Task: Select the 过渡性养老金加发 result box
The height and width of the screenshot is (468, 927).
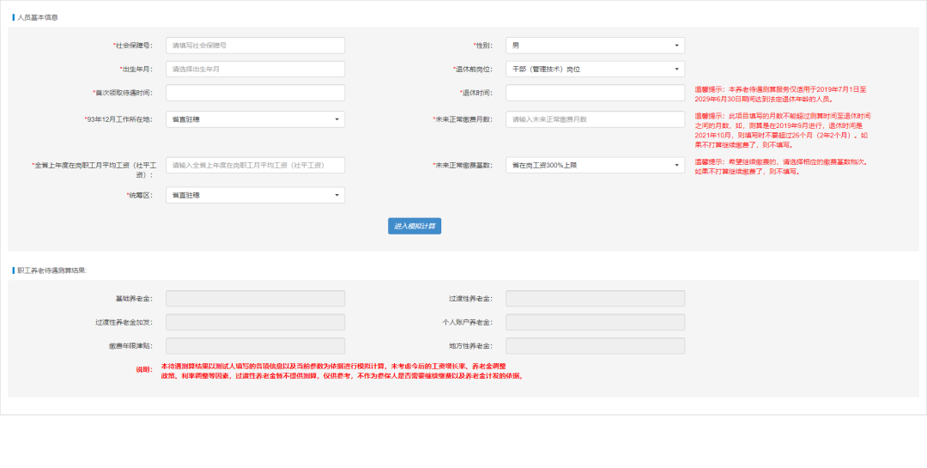Action: pyautogui.click(x=255, y=322)
